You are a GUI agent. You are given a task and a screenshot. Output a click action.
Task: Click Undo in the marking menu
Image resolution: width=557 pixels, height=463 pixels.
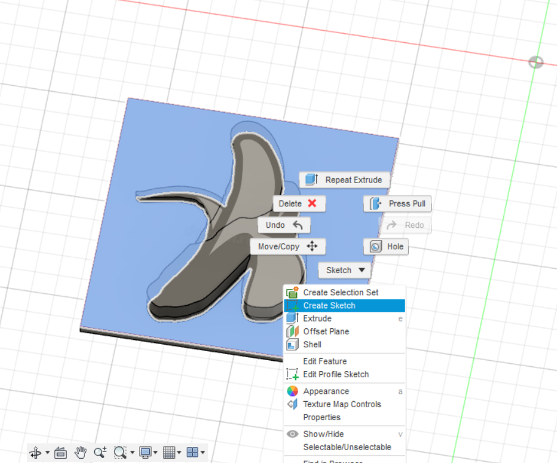point(284,225)
